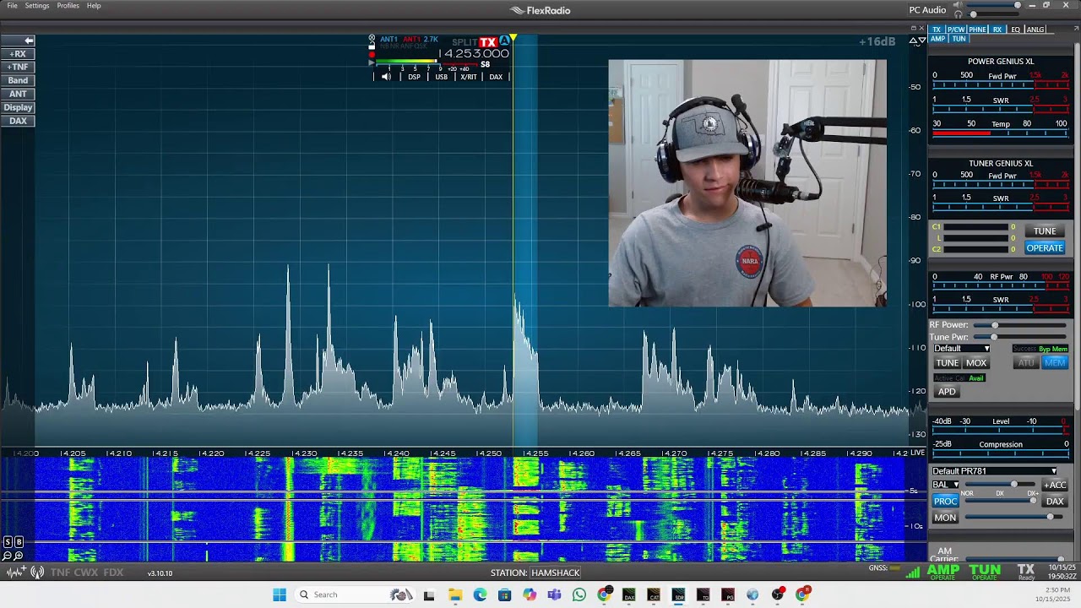Click the slice A letter indicator

click(504, 41)
